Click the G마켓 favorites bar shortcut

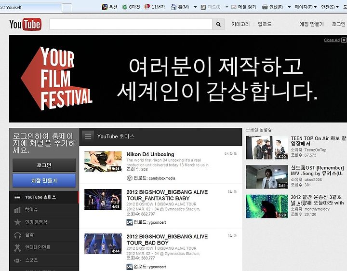point(131,7)
